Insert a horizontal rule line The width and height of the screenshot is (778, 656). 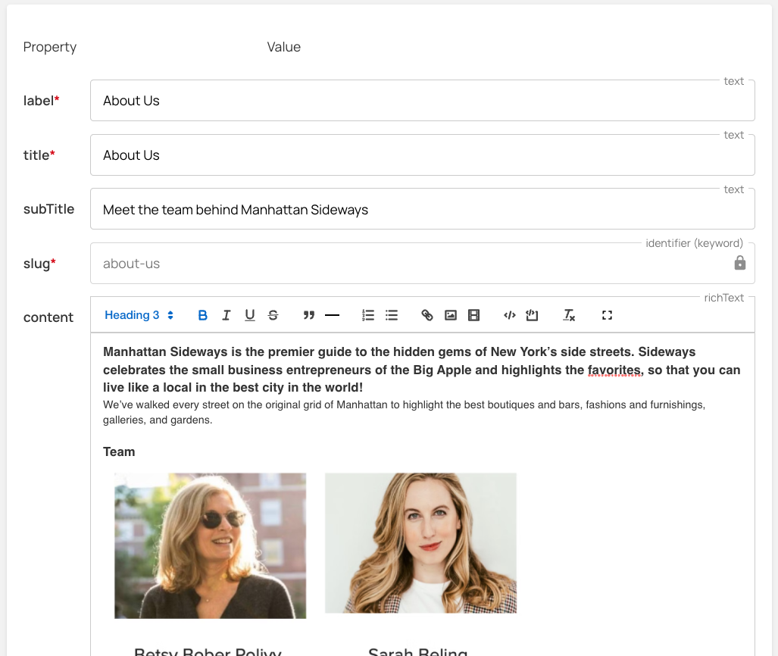[332, 316]
